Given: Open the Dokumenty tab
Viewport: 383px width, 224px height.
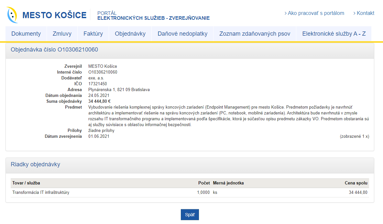Looking at the screenshot, I should pos(26,34).
